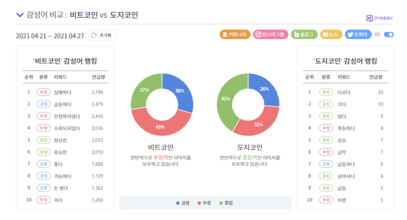Select keyword 실패하다 in 비트코인 ranking
The width and height of the screenshot is (407, 220).
point(63,92)
